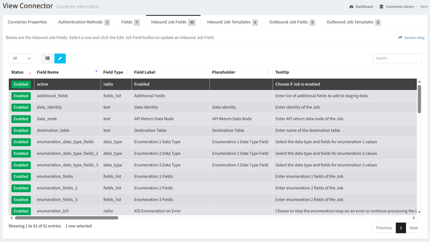Sort by Status column sort arrows
430x242 pixels.
pyautogui.click(x=30, y=73)
